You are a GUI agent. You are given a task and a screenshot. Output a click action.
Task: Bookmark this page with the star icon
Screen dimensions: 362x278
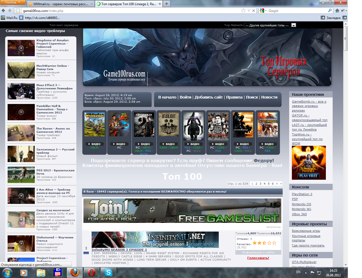(x=243, y=11)
